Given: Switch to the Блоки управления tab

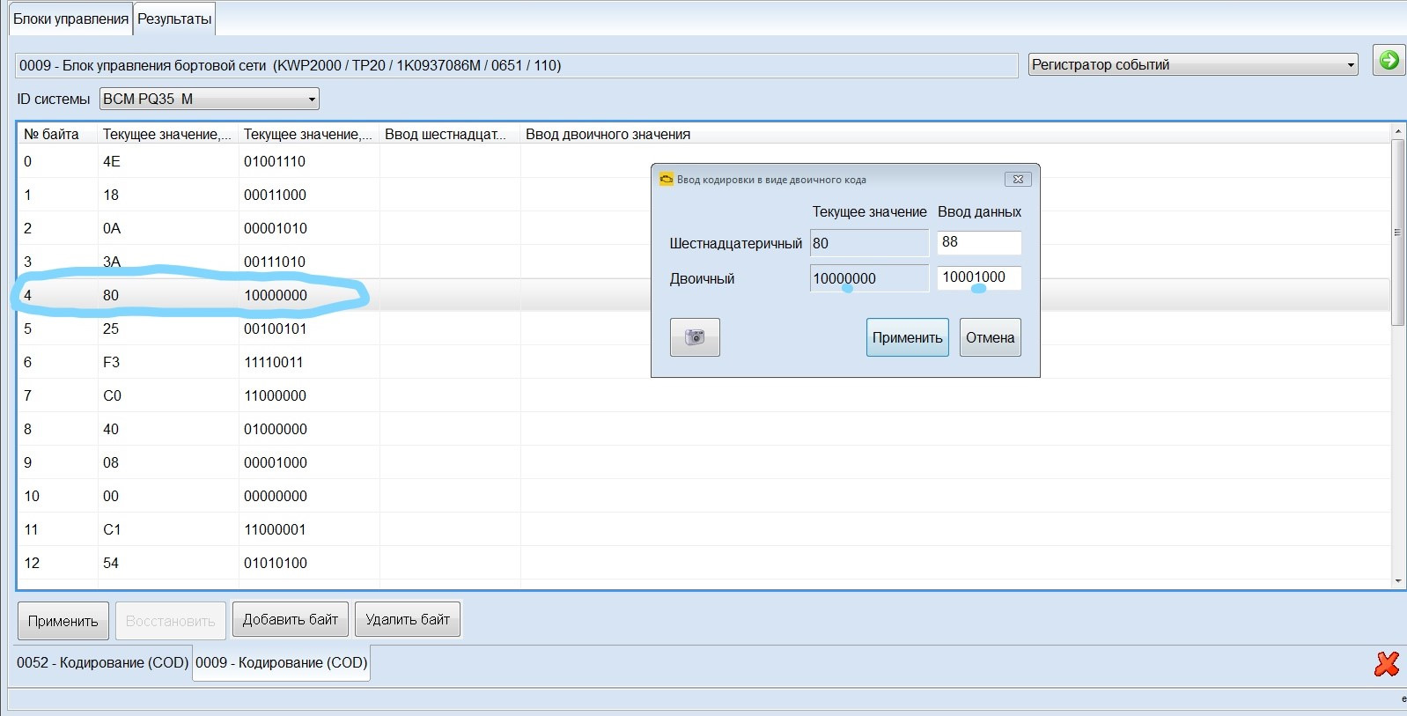Looking at the screenshot, I should (70, 18).
